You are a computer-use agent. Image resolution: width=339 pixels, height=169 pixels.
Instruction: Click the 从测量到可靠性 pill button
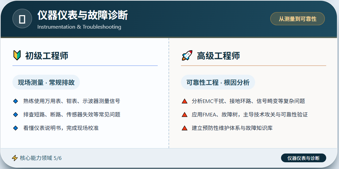pyautogui.click(x=298, y=19)
